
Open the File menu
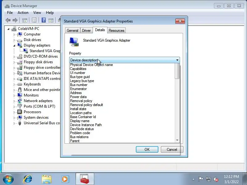click(10, 13)
